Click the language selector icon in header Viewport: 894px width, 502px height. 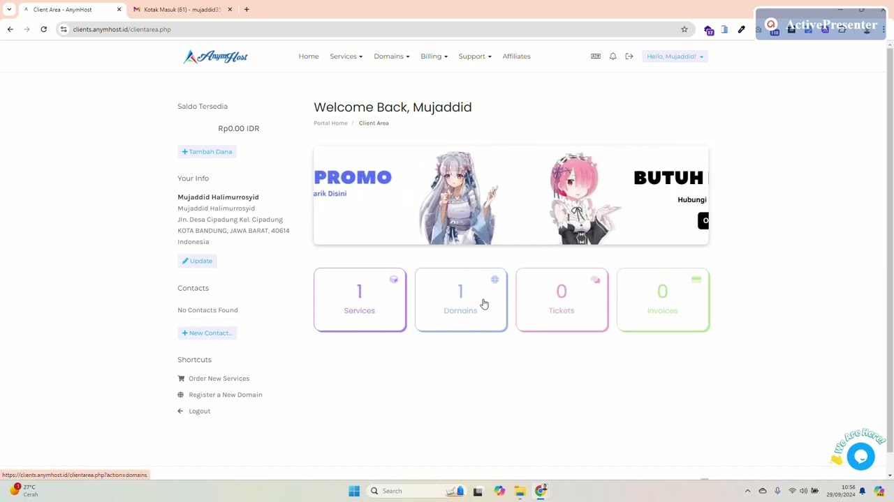click(x=596, y=56)
